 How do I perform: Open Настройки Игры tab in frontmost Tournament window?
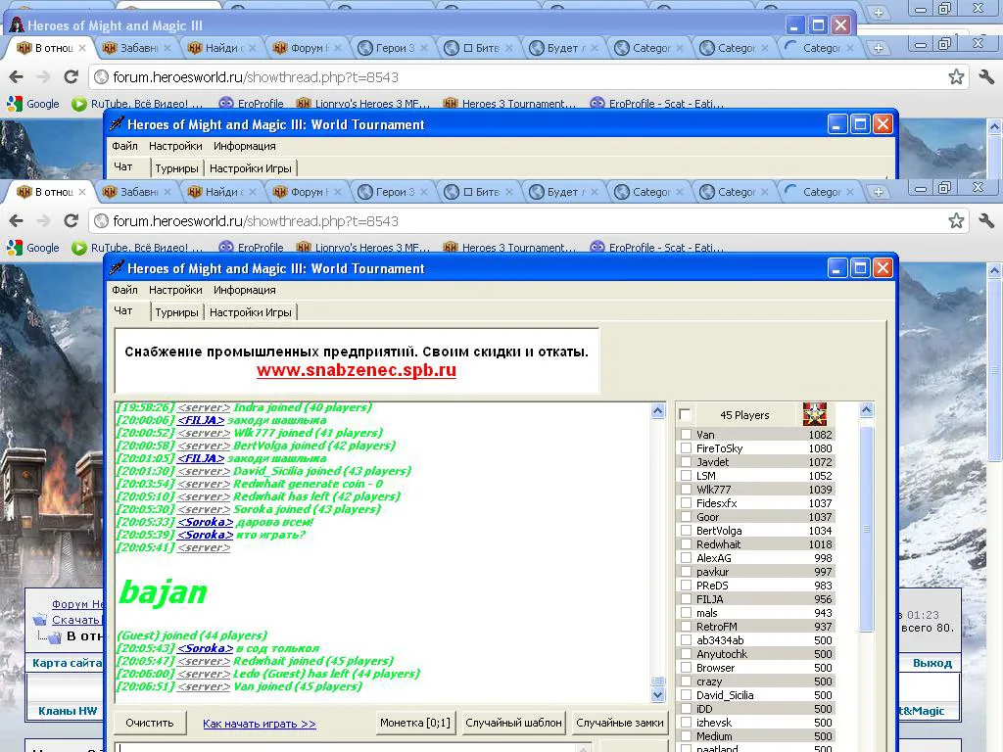[250, 312]
